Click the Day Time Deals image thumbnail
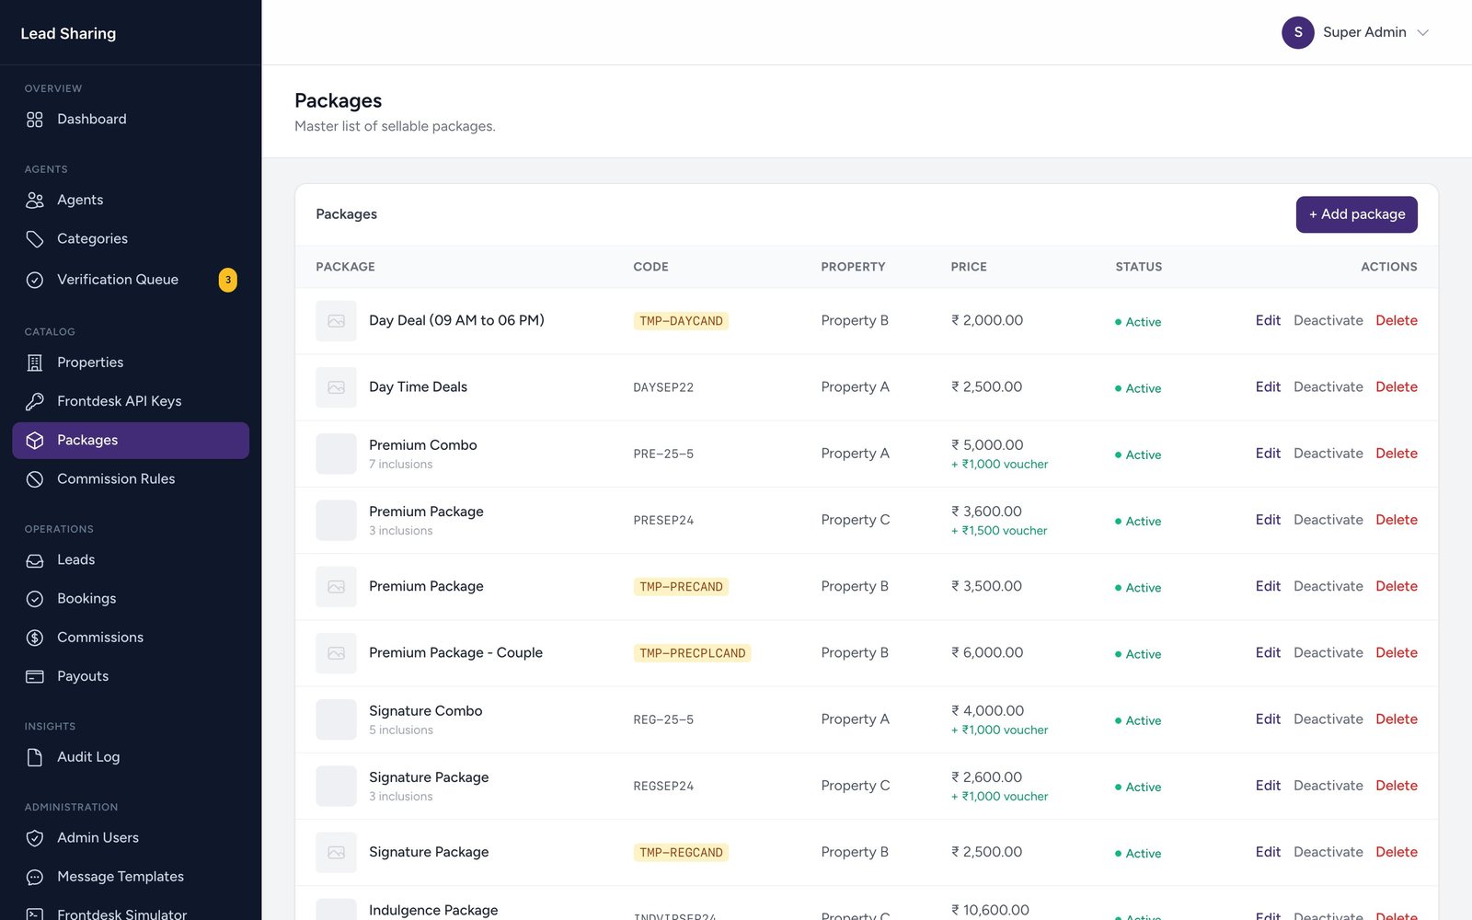Screen dimensions: 1472x920 pyautogui.click(x=336, y=387)
